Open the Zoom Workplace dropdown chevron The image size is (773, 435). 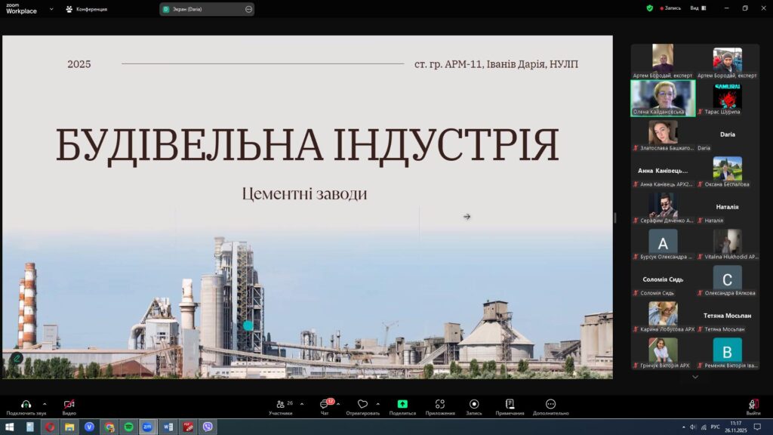click(51, 9)
